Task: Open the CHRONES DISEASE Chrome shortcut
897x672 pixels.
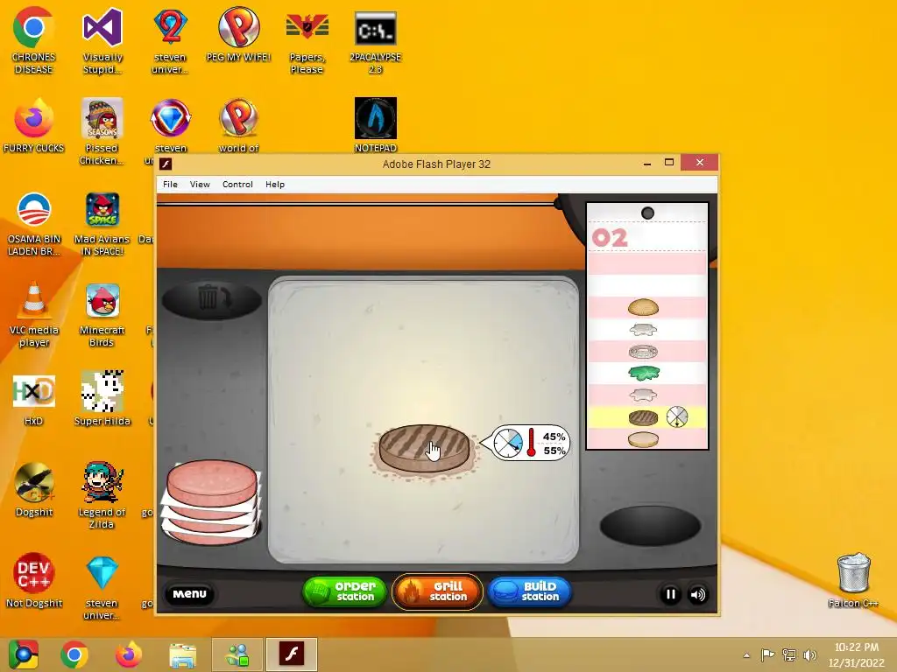Action: (x=34, y=41)
